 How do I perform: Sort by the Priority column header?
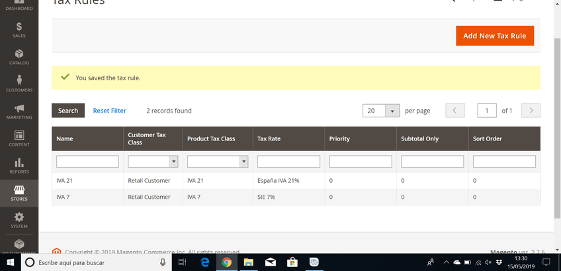tap(339, 138)
